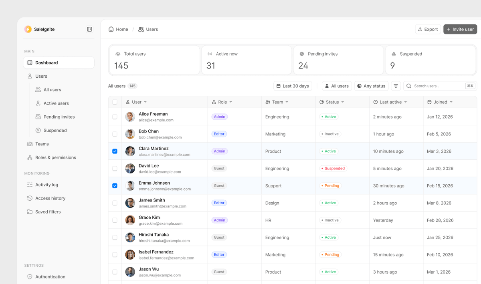The image size is (481, 284).
Task: Uncheck Emma Johnson's row checkbox
Action: coord(115,186)
